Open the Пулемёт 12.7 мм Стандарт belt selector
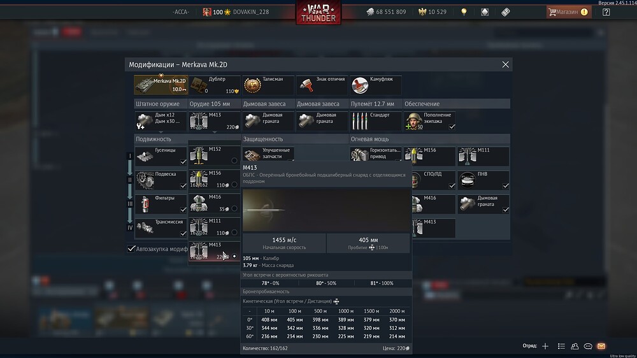This screenshot has height=358, width=637. (376, 120)
